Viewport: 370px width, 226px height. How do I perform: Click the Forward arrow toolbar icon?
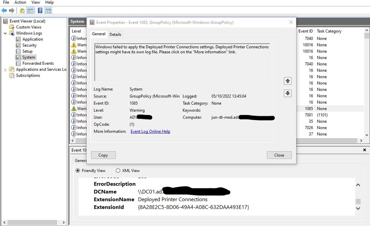tap(11, 10)
